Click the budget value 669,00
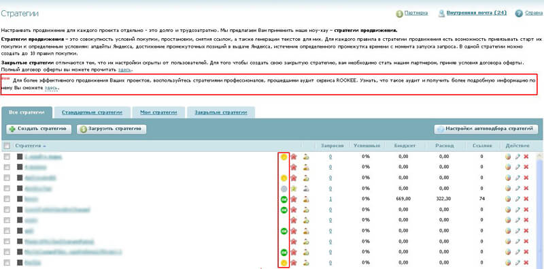This screenshot has height=269, width=544. [403, 199]
